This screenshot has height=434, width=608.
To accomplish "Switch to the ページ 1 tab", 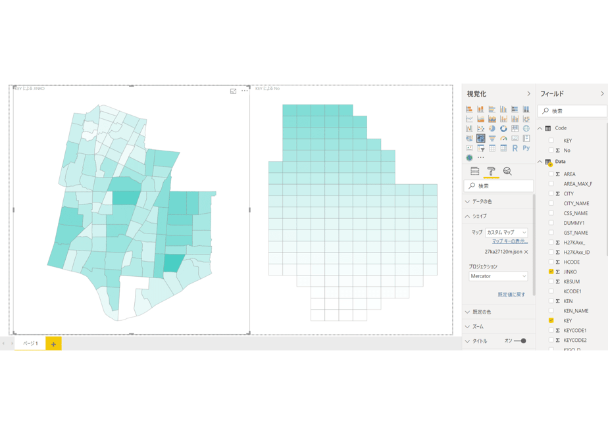I will (30, 343).
